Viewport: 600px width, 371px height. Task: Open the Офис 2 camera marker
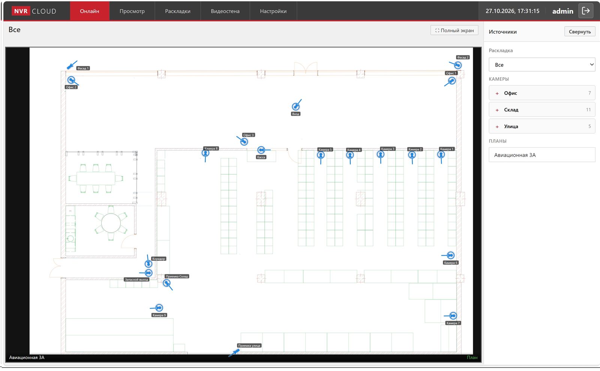pos(71,80)
